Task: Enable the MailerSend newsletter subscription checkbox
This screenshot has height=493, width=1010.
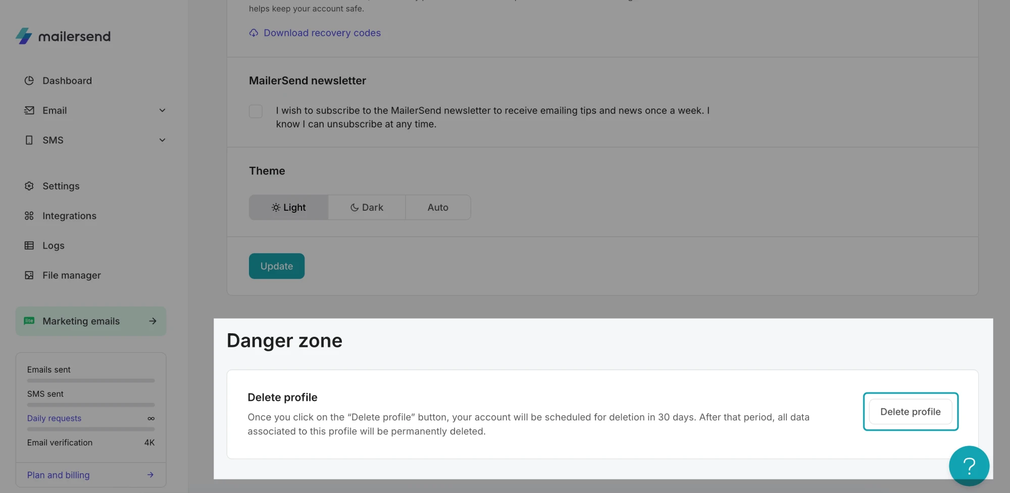Action: [256, 111]
